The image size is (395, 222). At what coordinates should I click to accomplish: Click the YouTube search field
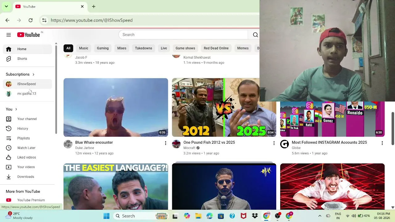[183, 35]
